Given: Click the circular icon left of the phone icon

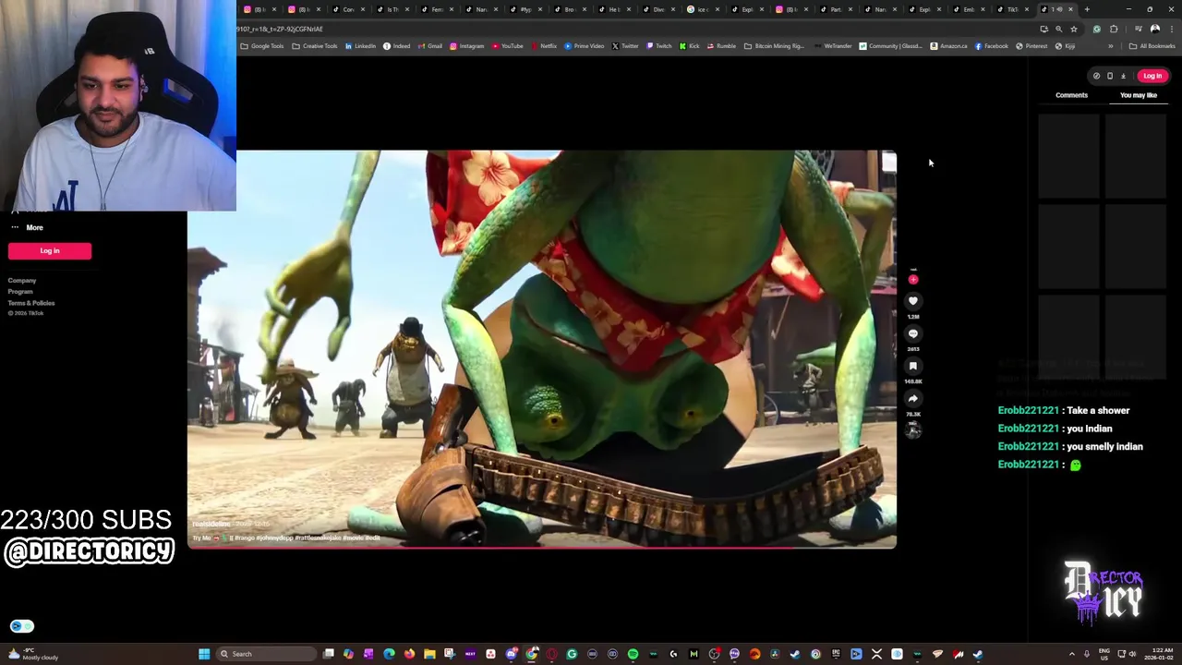Looking at the screenshot, I should pos(1096,76).
